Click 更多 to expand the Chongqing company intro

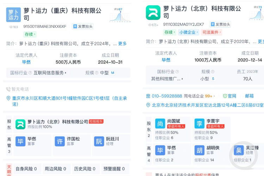point(122,44)
